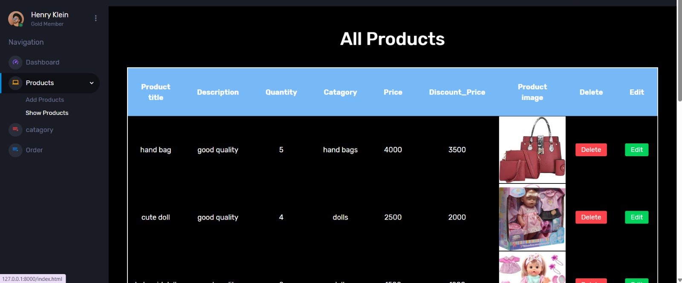The image size is (682, 283).
Task: Click the catagory list icon
Action: (x=15, y=129)
